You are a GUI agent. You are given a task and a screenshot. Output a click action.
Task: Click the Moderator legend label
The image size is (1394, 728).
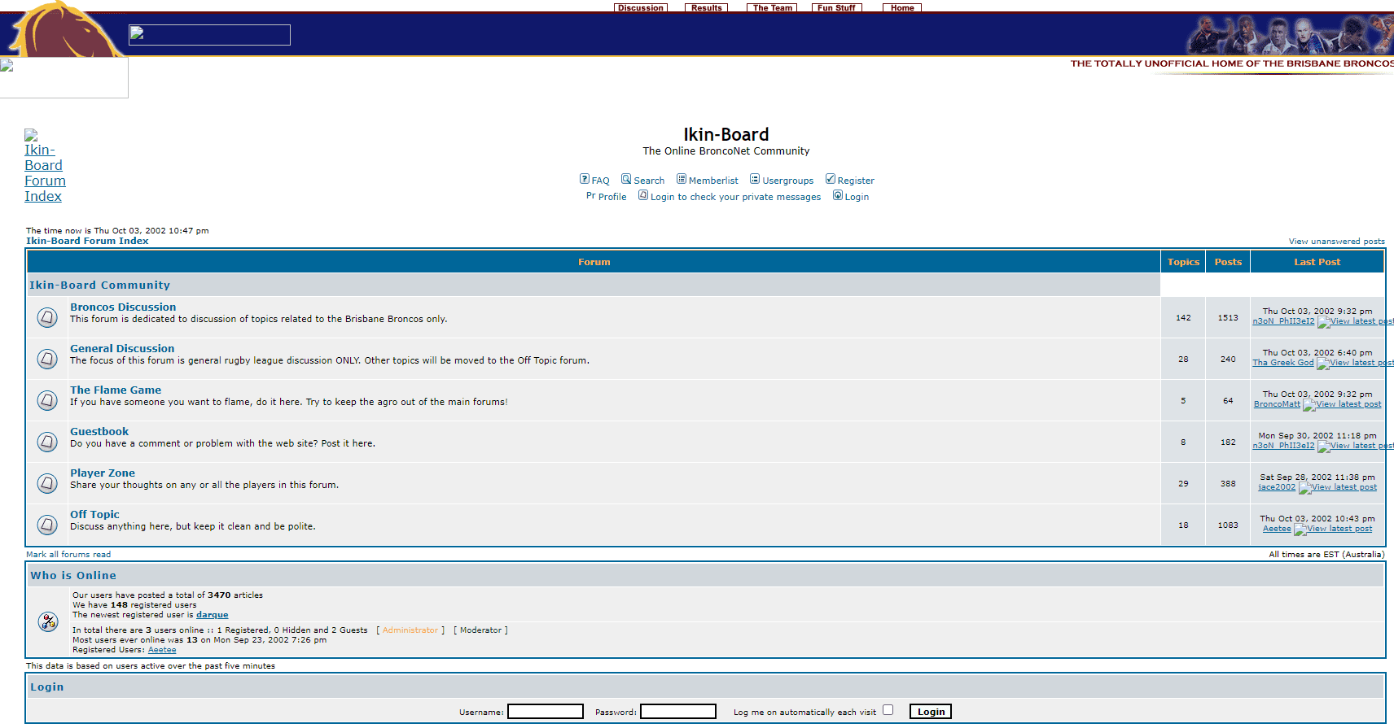click(480, 630)
